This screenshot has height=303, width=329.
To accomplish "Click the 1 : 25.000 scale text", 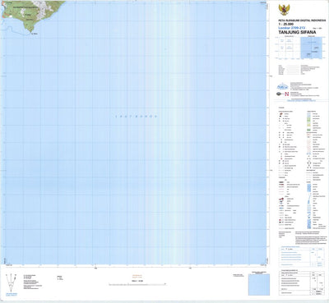I will tap(285, 24).
